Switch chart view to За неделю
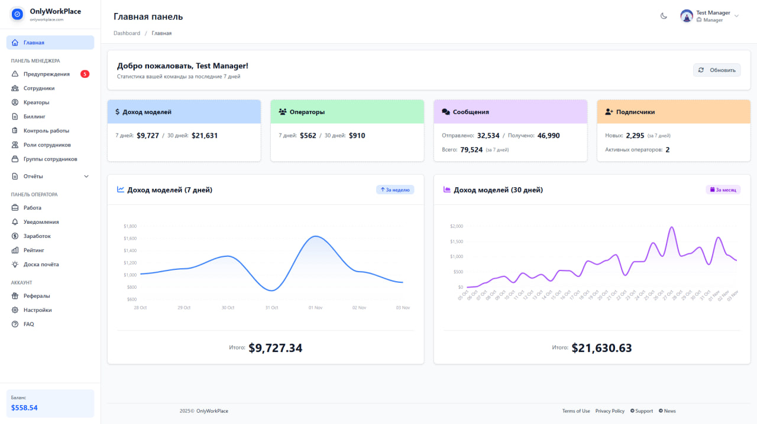The width and height of the screenshot is (757, 424). pyautogui.click(x=395, y=190)
